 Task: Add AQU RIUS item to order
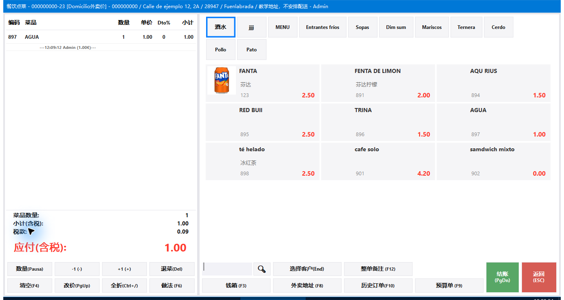pos(493,83)
